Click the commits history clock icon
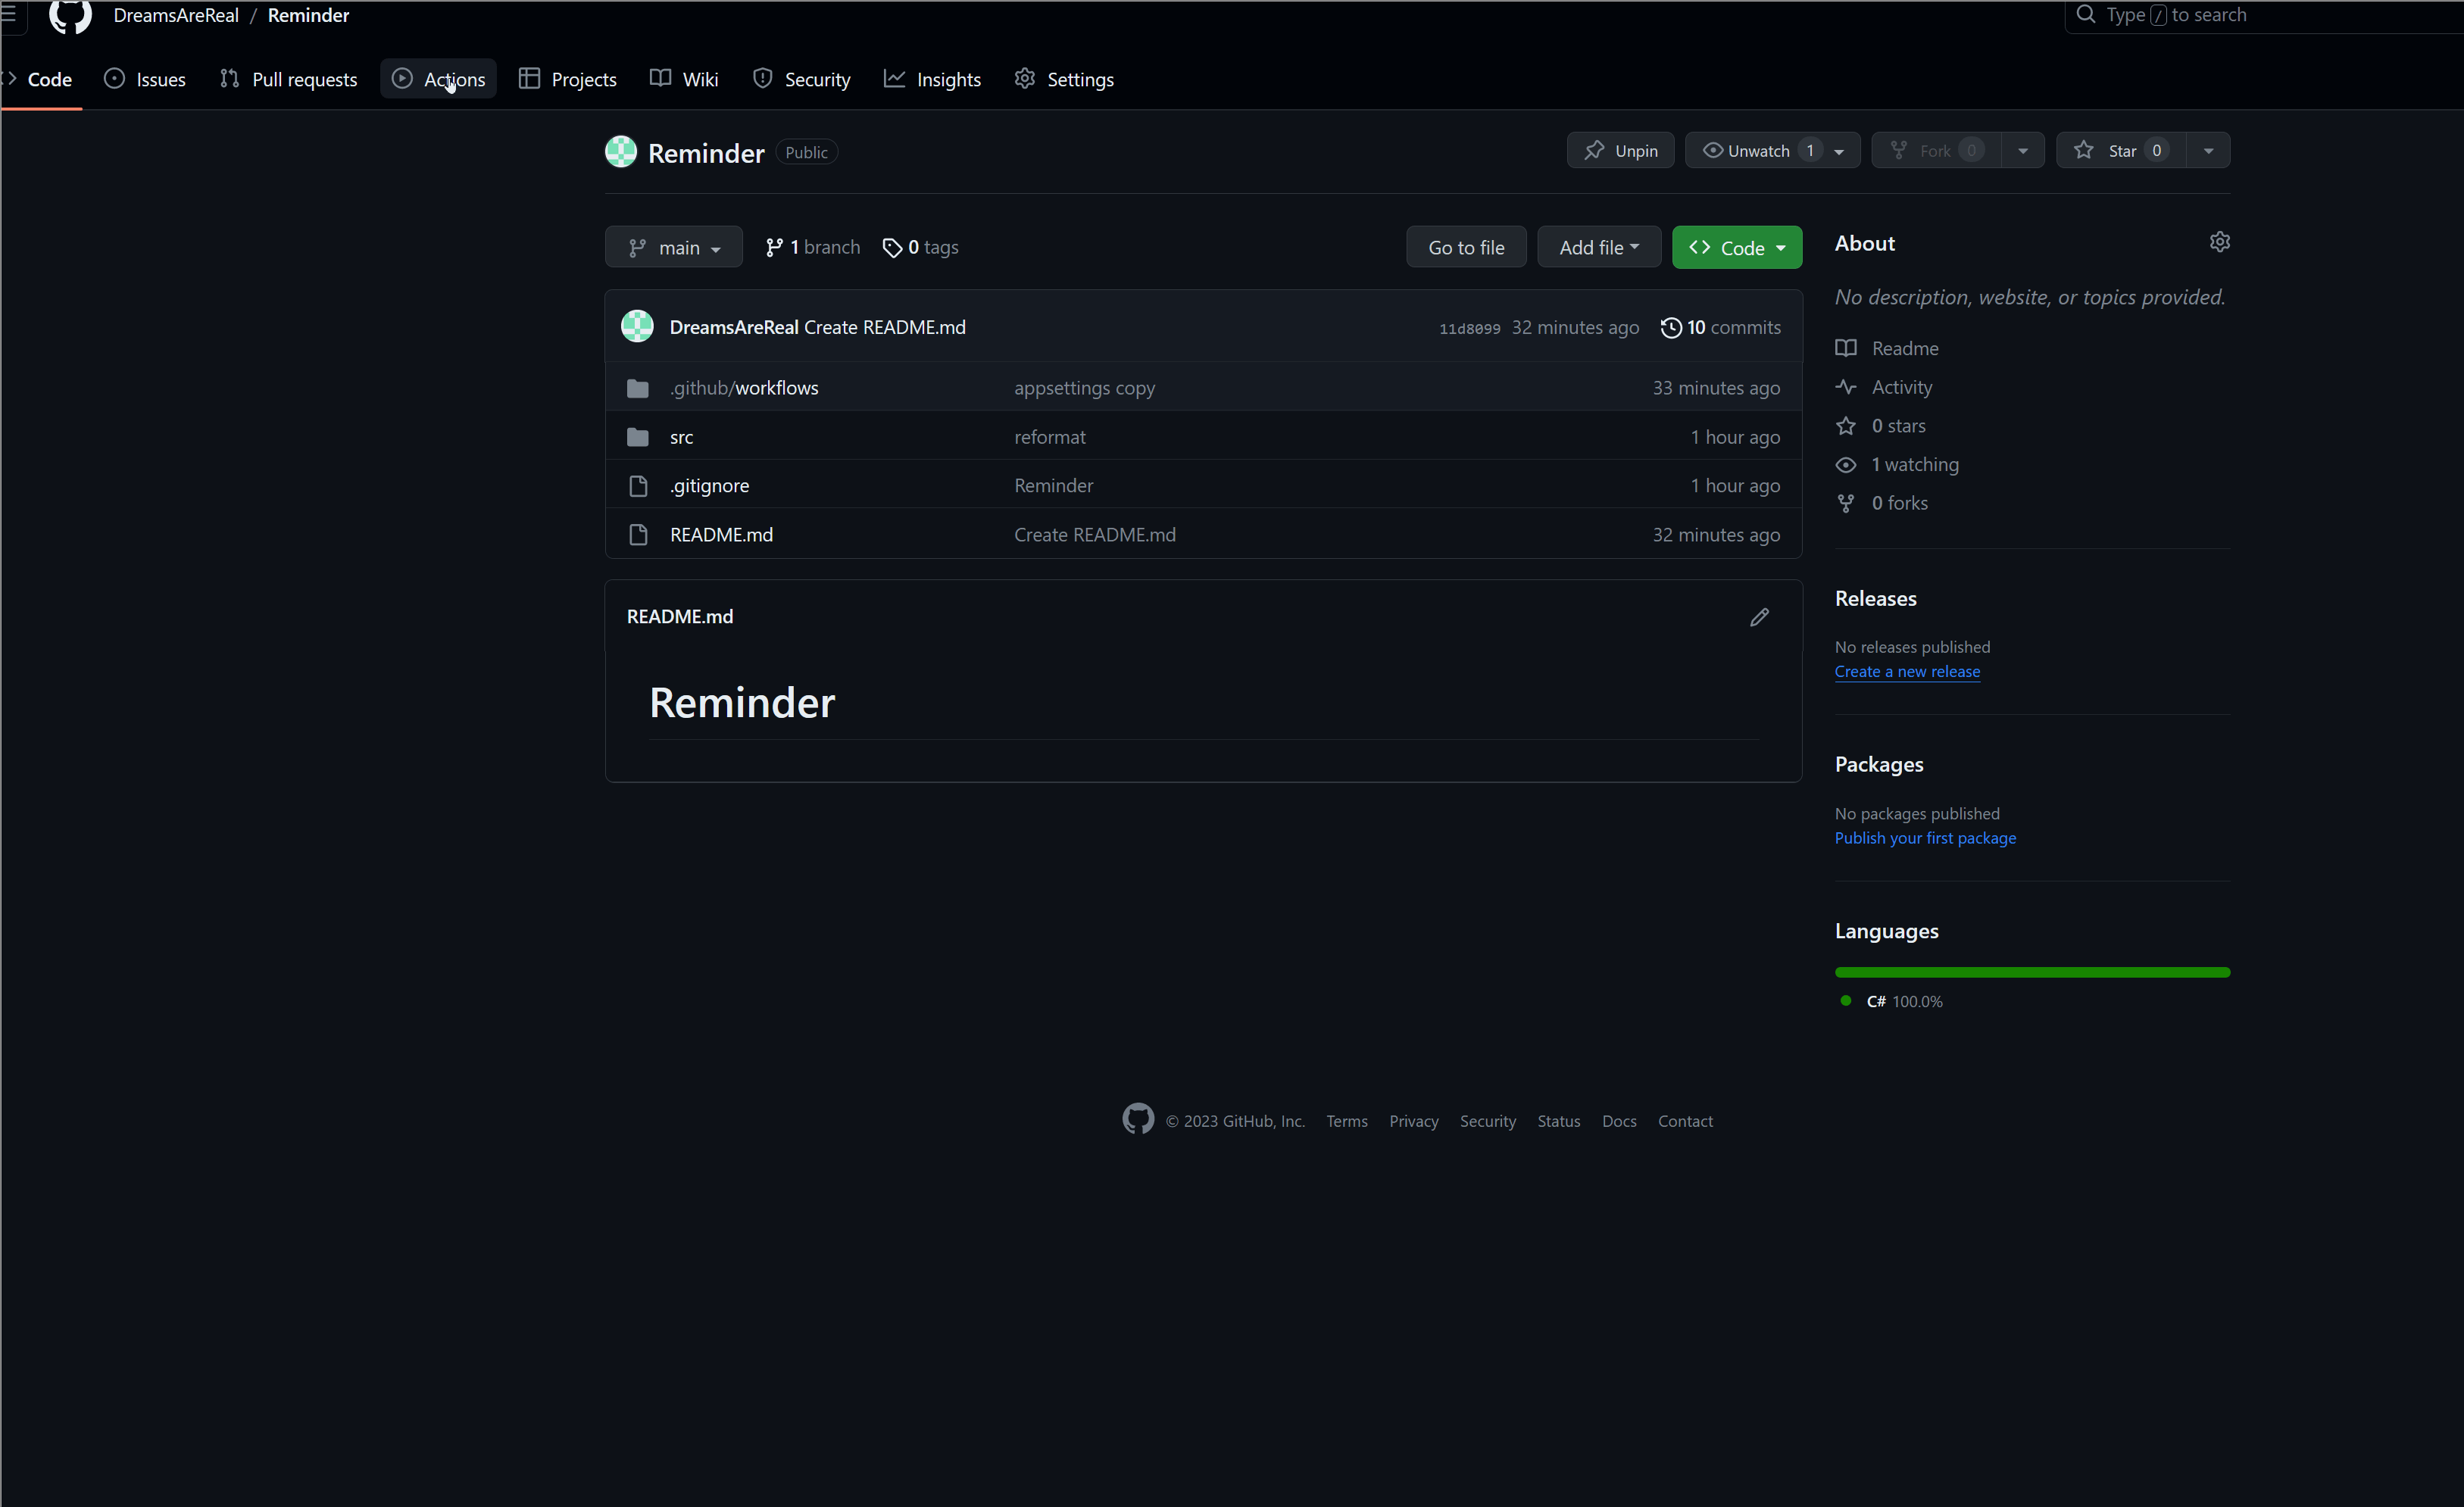 [1669, 327]
